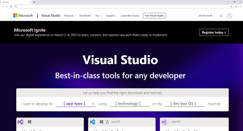
Task: Bookmark this page with the star icon
Action: click(231, 6)
